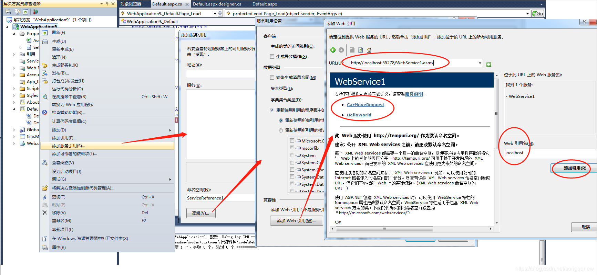Uncheck 重新使用引用的程序集中的类型 checkbox
597x275 pixels.
coord(272,110)
